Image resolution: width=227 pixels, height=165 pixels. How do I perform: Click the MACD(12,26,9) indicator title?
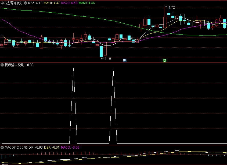(x=16, y=148)
